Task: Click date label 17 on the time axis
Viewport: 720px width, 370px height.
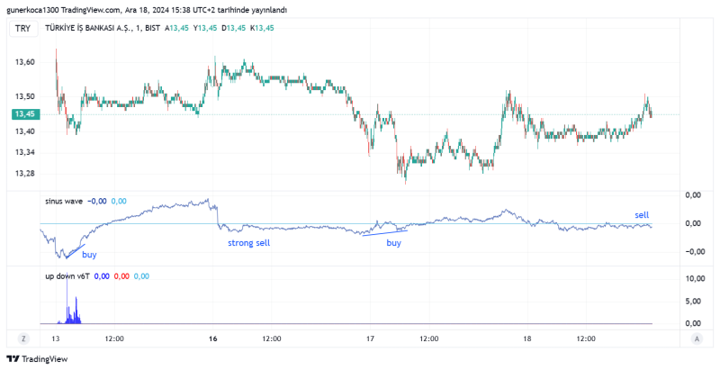Action: (x=370, y=338)
